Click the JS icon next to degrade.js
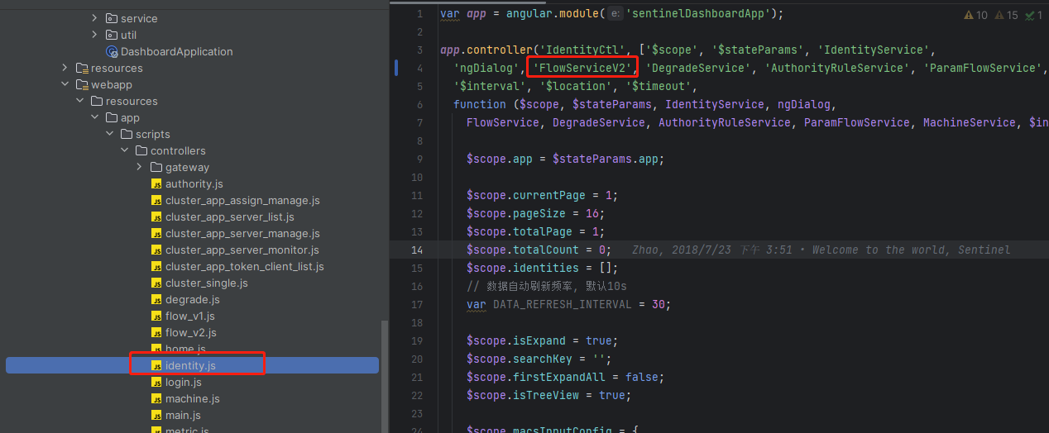The height and width of the screenshot is (433, 1049). 156,299
